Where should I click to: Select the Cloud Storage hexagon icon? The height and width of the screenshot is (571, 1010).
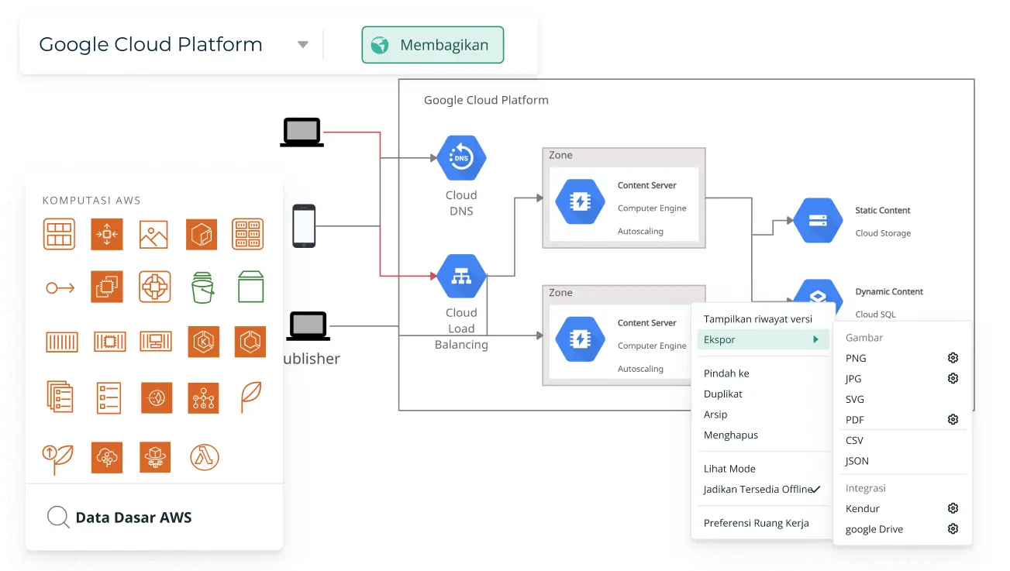[818, 220]
